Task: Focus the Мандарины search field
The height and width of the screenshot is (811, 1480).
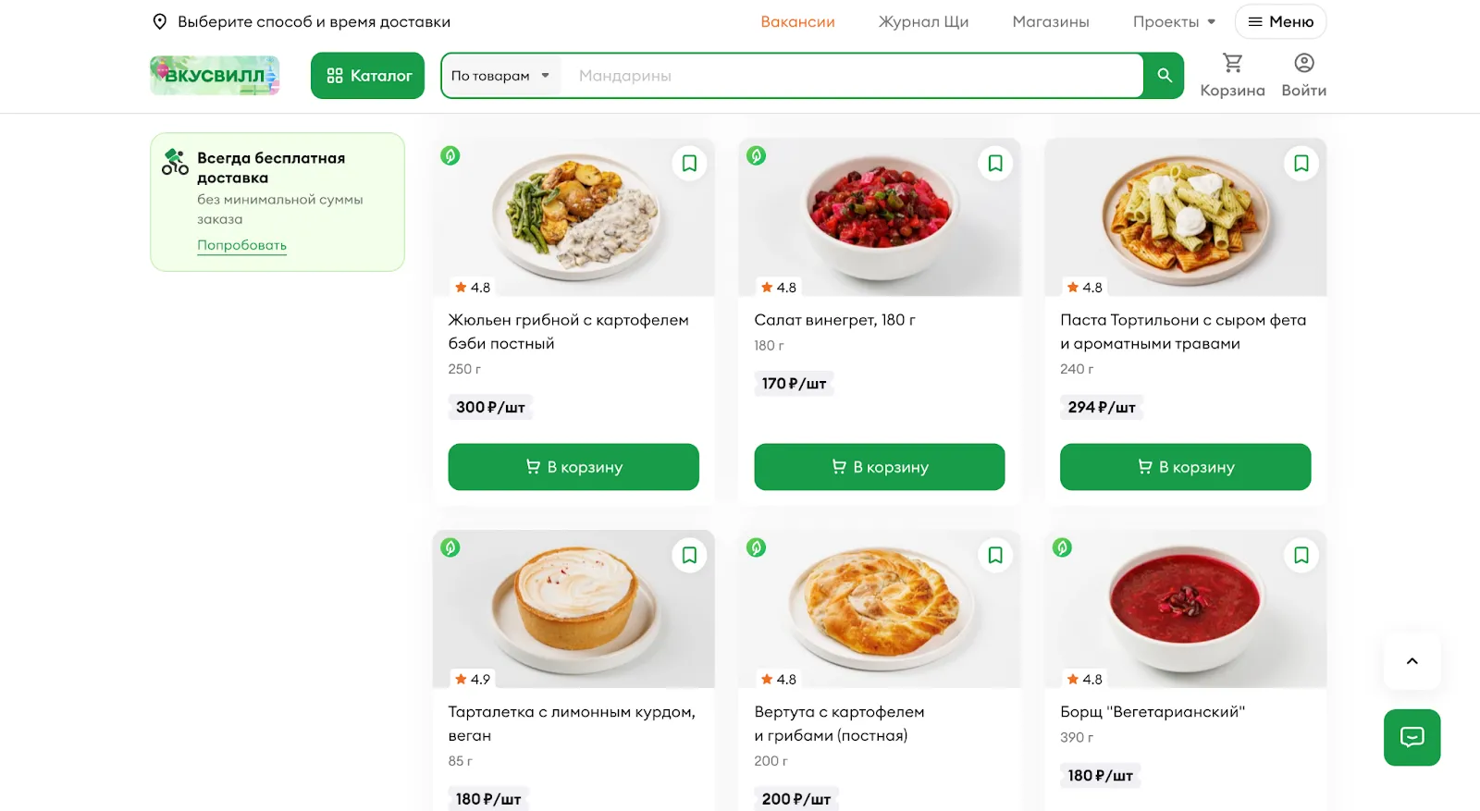Action: pyautogui.click(x=851, y=76)
